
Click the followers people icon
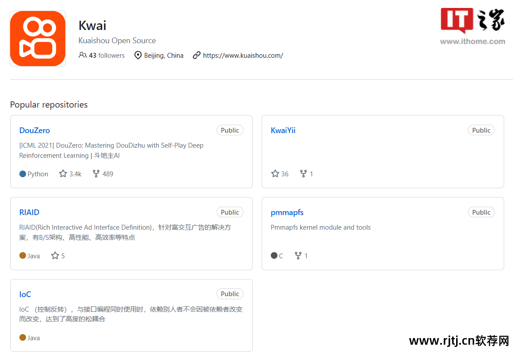tap(82, 55)
